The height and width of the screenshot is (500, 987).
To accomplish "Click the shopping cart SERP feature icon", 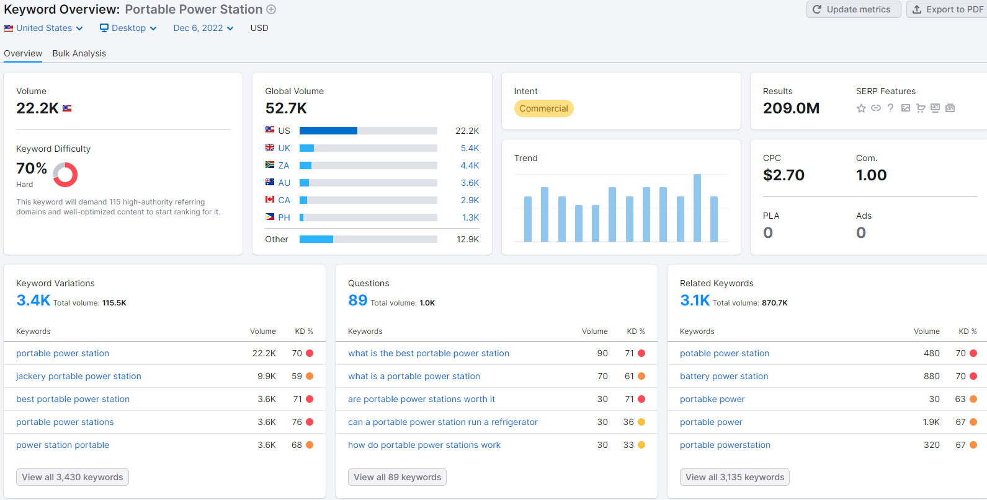I will click(x=921, y=108).
